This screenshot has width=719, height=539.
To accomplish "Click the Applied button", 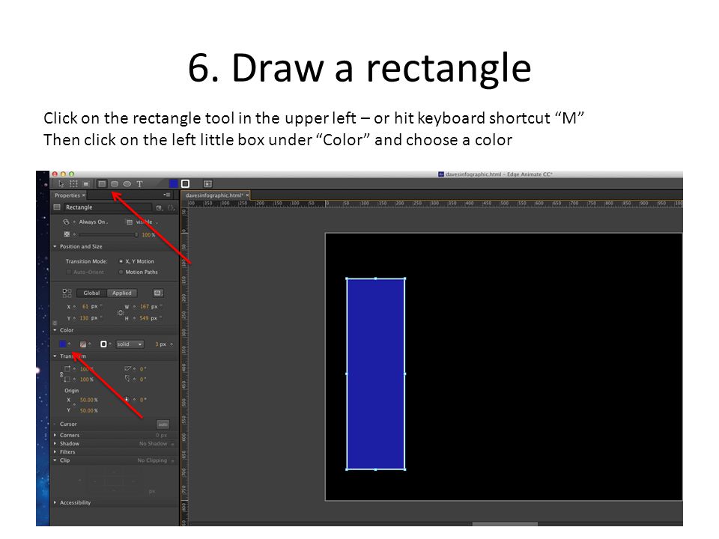I will tap(121, 293).
